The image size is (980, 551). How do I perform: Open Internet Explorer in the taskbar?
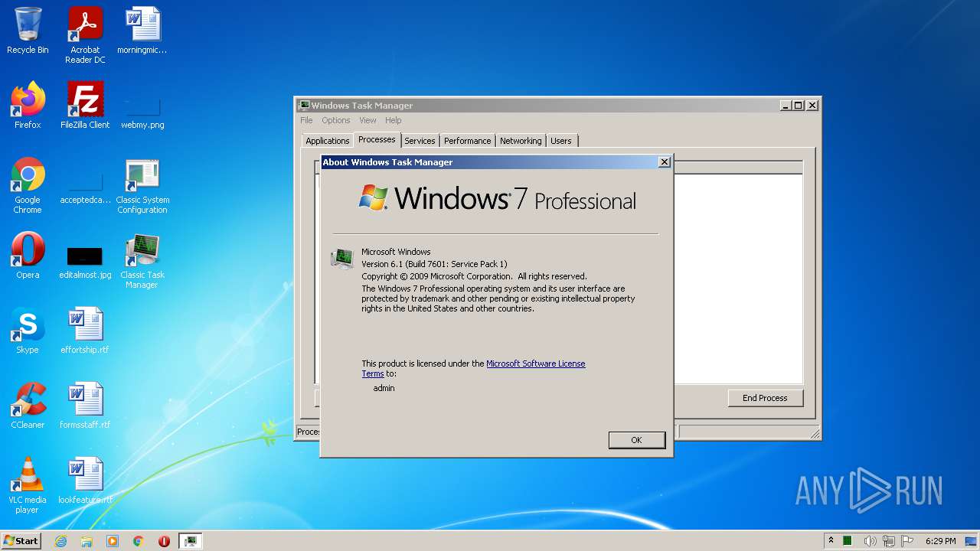(x=60, y=541)
